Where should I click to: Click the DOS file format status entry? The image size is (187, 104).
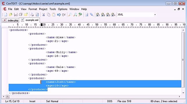pyautogui.click(x=110, y=101)
